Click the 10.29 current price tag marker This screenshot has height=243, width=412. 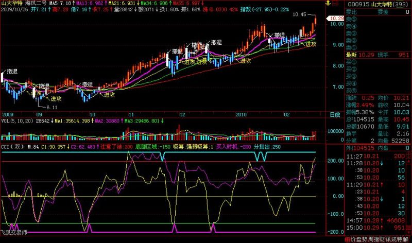(x=335, y=19)
